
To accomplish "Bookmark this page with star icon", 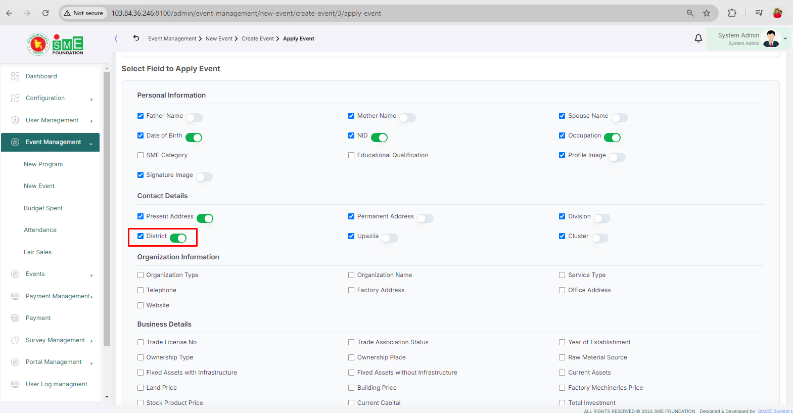I will click(x=707, y=13).
